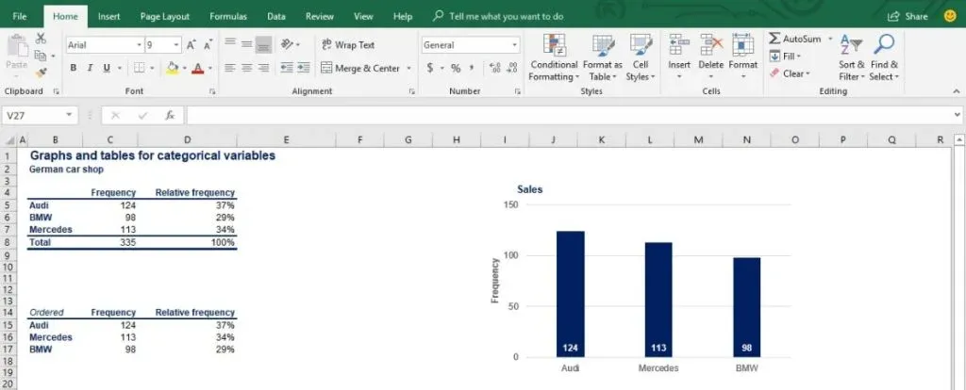Expand the formula bar with the chevron
The height and width of the screenshot is (390, 966).
pyautogui.click(x=958, y=115)
